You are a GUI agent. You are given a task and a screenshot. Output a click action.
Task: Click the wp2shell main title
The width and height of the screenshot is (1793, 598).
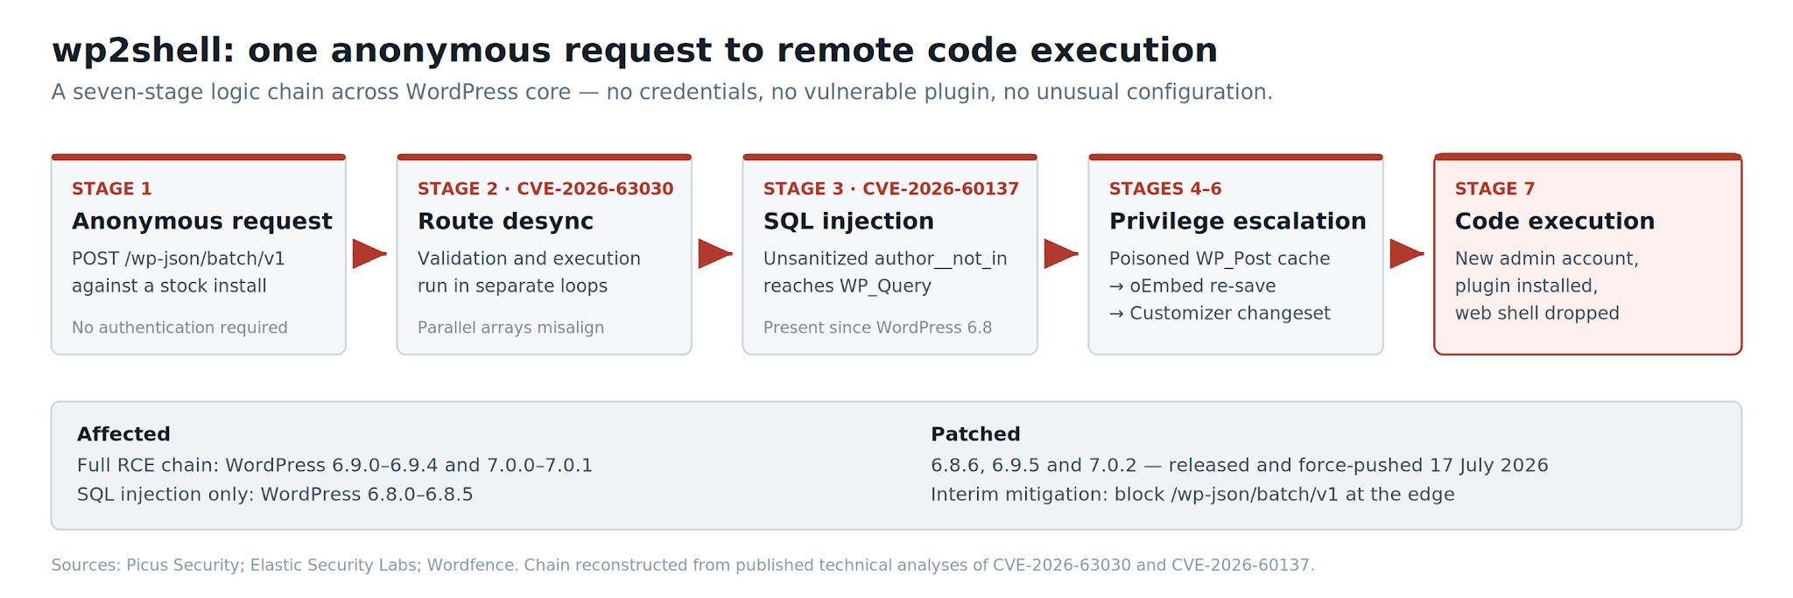click(x=635, y=50)
